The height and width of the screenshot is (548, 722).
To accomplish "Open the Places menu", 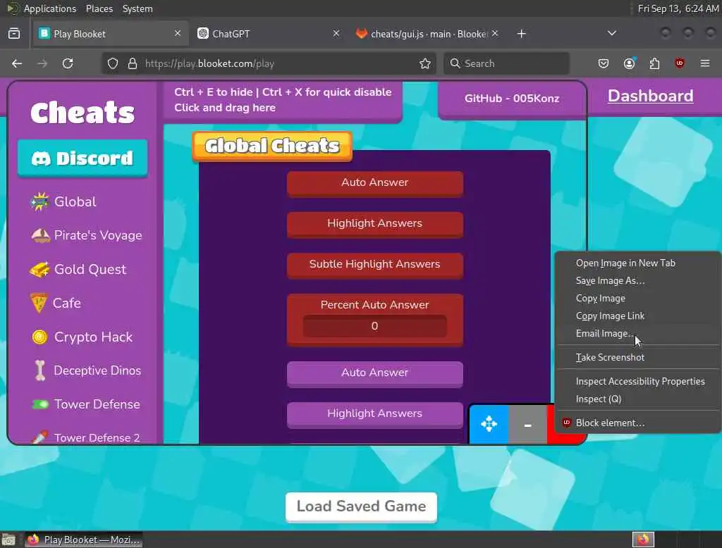I will pos(99,8).
